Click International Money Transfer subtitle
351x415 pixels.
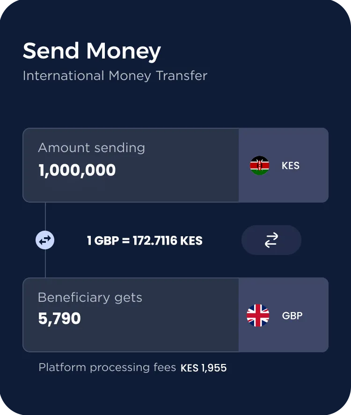click(x=115, y=76)
